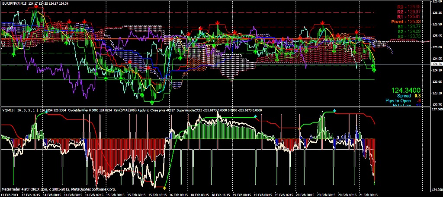
Task: Click the VQM15 indicator label
Action: coord(7,110)
